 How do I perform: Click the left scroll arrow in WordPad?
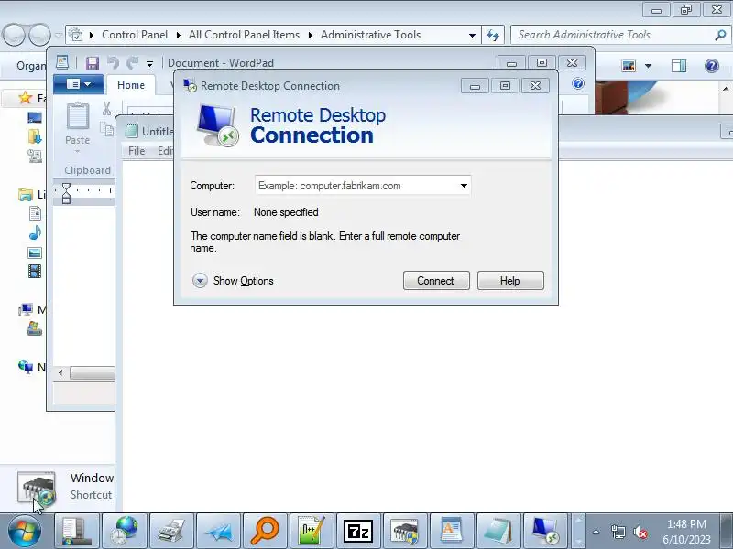[x=60, y=373]
